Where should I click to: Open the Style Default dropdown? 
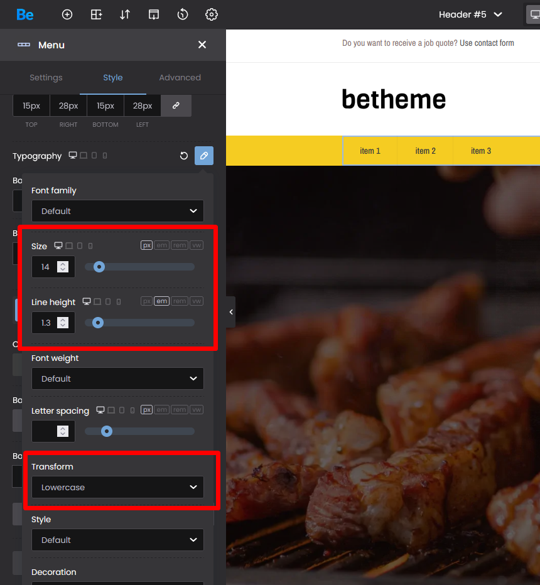117,540
